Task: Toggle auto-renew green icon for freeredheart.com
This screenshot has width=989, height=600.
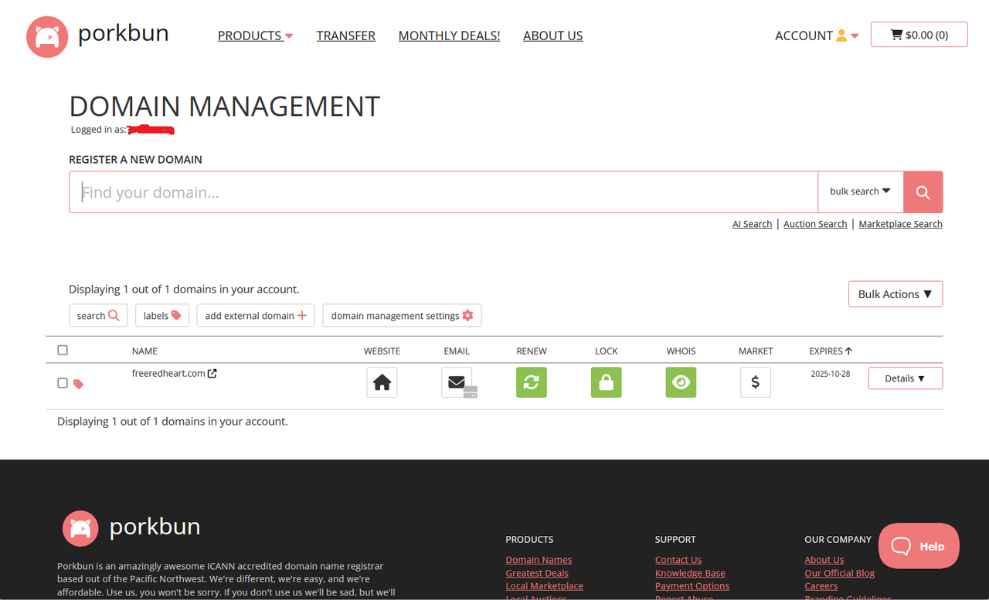Action: [532, 382]
